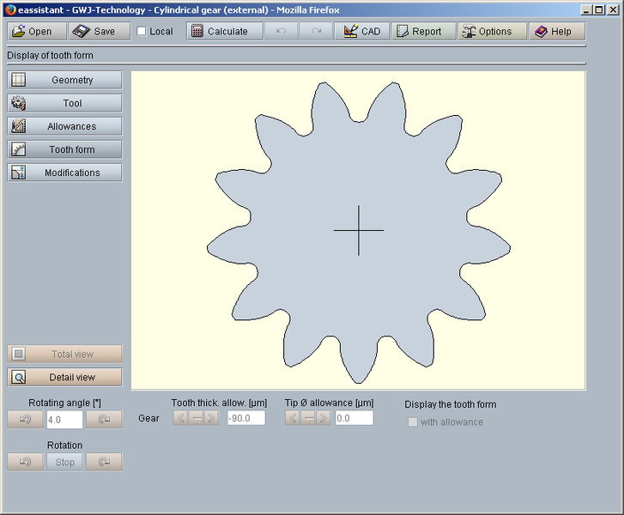Toggle the 'with allowance' checkbox
624x515 pixels.
tap(413, 422)
